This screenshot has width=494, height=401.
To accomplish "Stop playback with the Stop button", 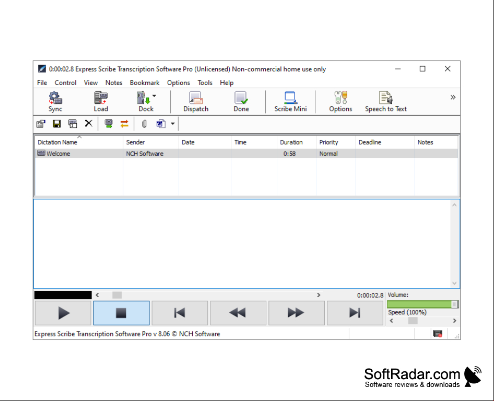I will pyautogui.click(x=121, y=313).
